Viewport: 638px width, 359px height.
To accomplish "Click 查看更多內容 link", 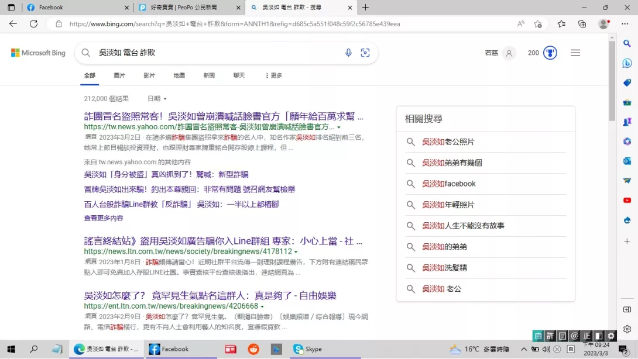I will 104,218.
